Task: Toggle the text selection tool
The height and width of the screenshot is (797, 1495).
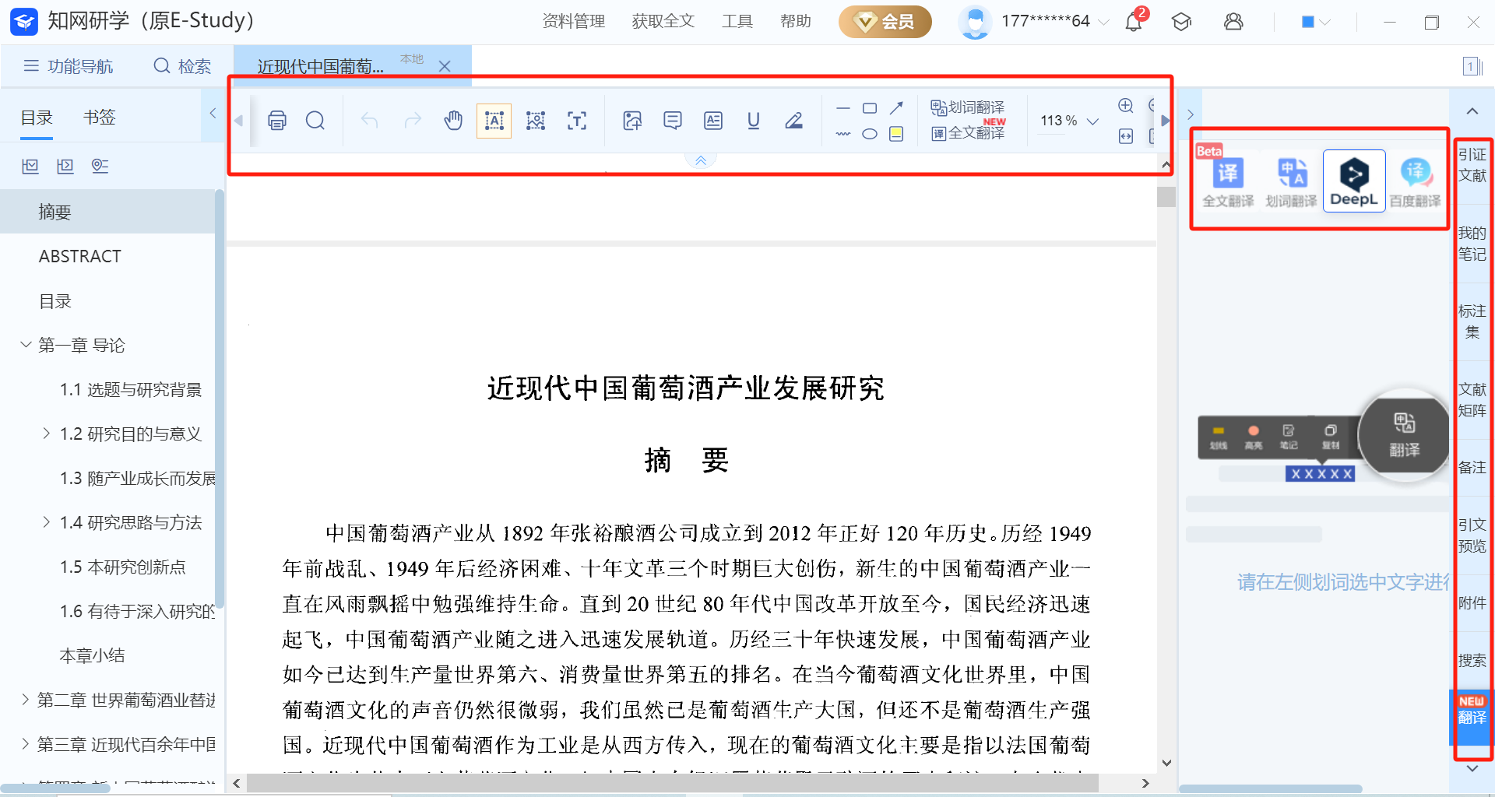Action: [x=494, y=121]
